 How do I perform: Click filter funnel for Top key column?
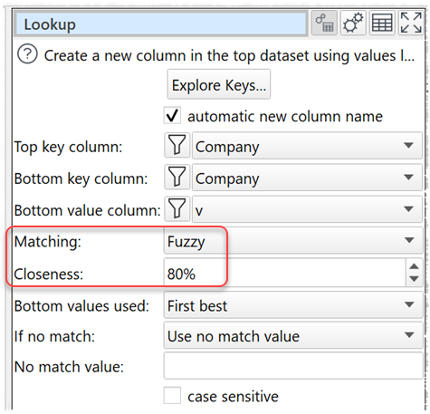[177, 145]
